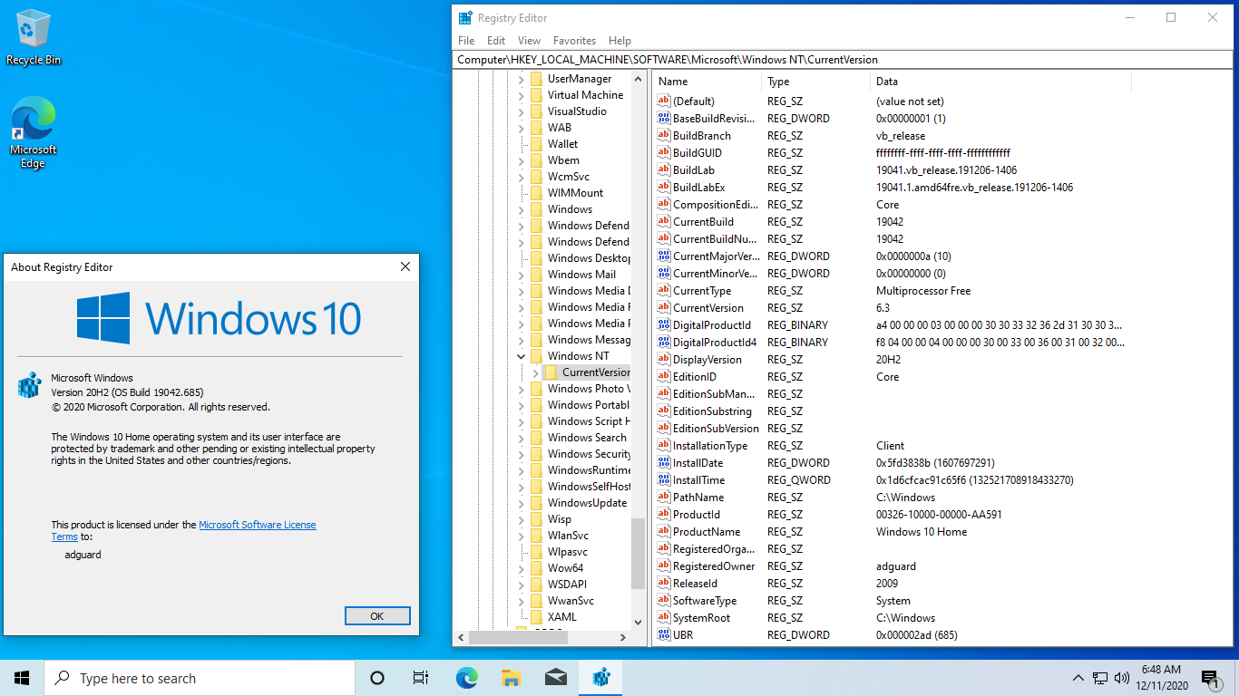Expand the Wbem key
This screenshot has height=696, width=1239.
pyautogui.click(x=522, y=160)
